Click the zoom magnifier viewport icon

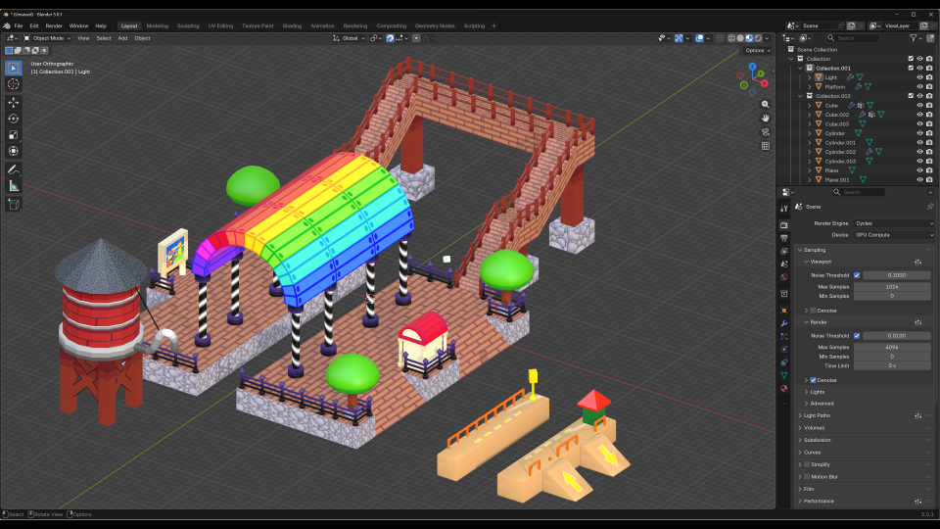pos(766,105)
